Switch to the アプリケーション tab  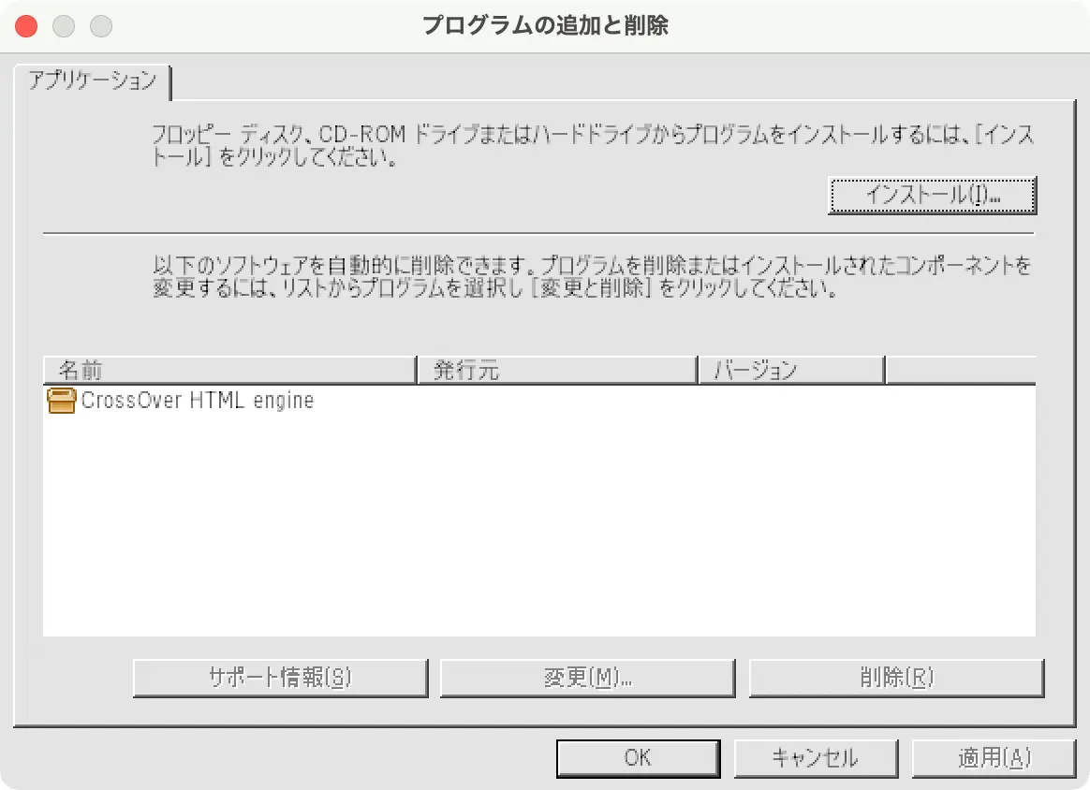(92, 81)
